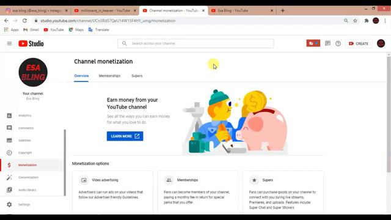Open Subtitles in the sidebar
Screen dimensions: 391x220
click(24, 141)
